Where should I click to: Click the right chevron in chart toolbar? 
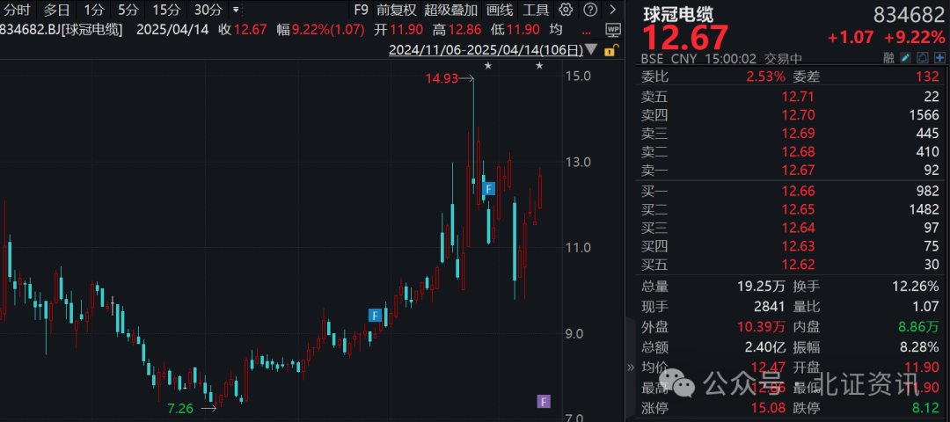pyautogui.click(x=613, y=9)
